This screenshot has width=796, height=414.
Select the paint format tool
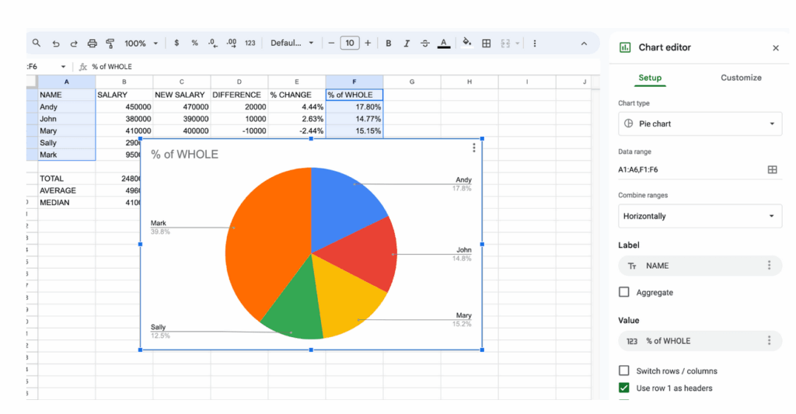click(x=110, y=43)
